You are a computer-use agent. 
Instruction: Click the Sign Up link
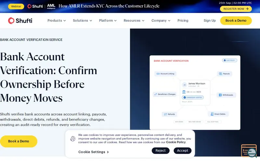(x=210, y=20)
